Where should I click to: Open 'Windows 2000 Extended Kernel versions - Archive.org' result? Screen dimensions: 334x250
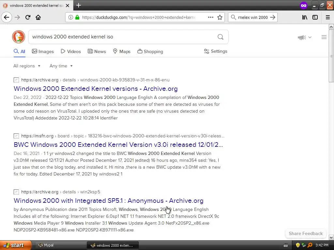point(96,89)
